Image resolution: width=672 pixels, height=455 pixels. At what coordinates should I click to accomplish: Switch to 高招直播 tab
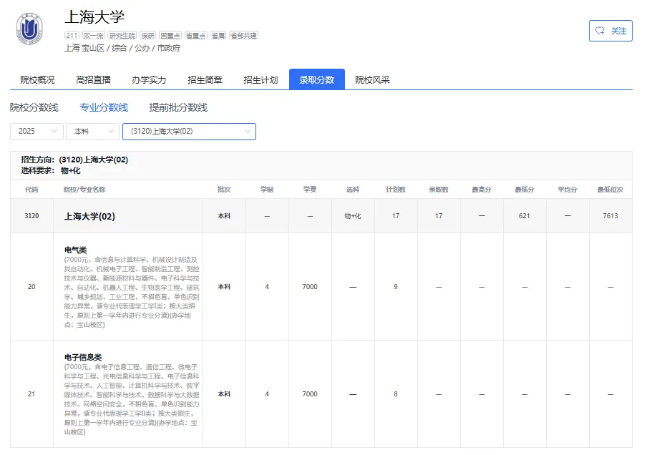pyautogui.click(x=93, y=79)
